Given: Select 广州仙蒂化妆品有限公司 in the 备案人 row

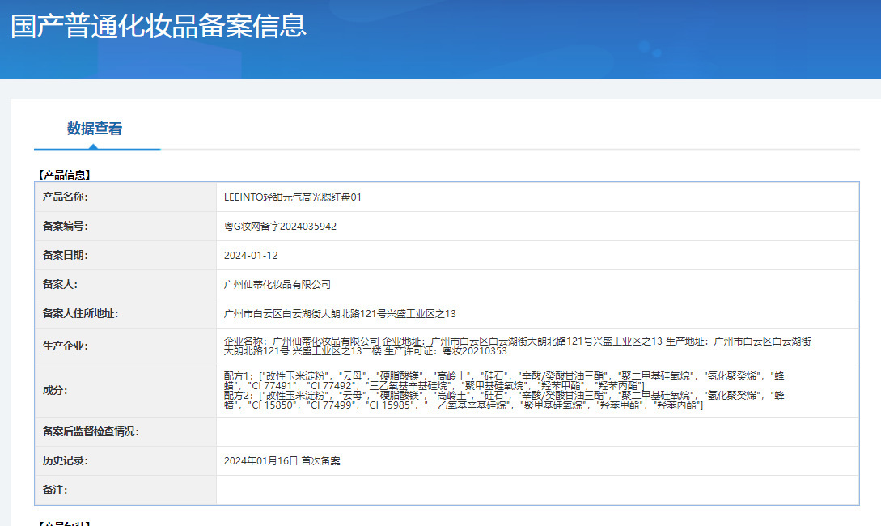Looking at the screenshot, I should coord(277,285).
